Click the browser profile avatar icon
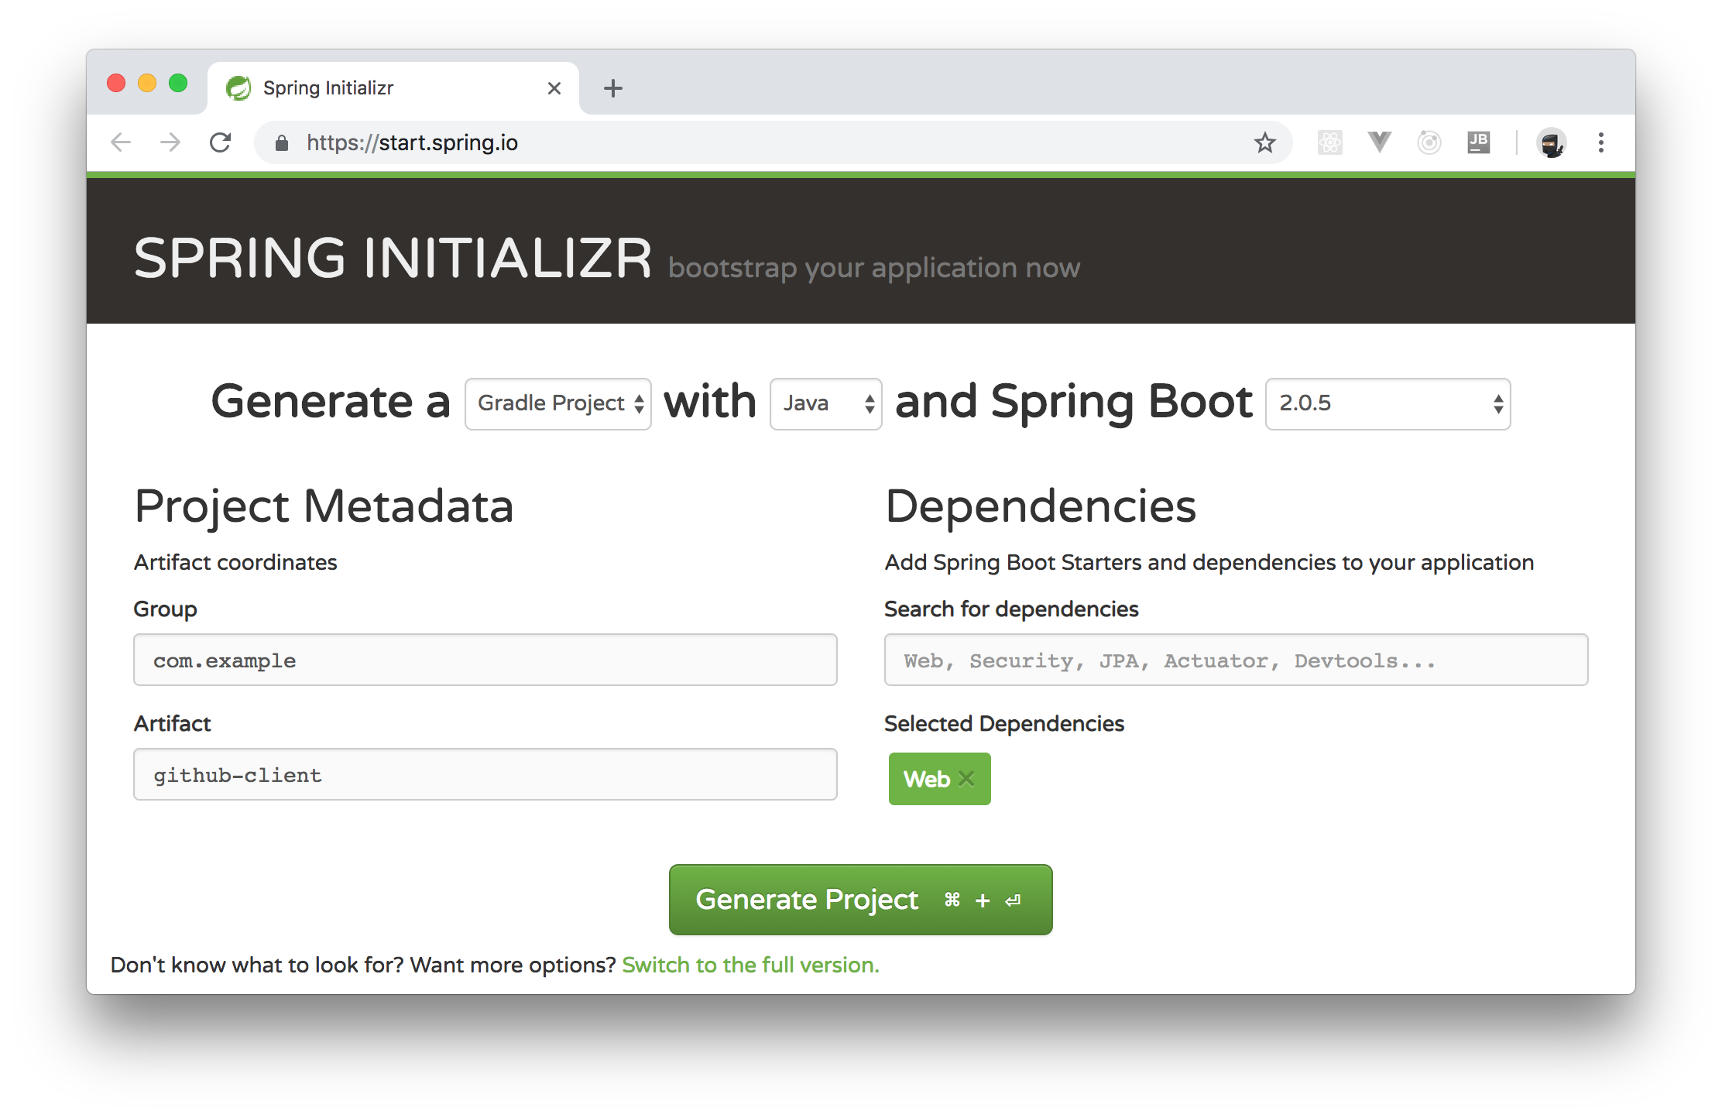This screenshot has height=1118, width=1722. pyautogui.click(x=1550, y=141)
